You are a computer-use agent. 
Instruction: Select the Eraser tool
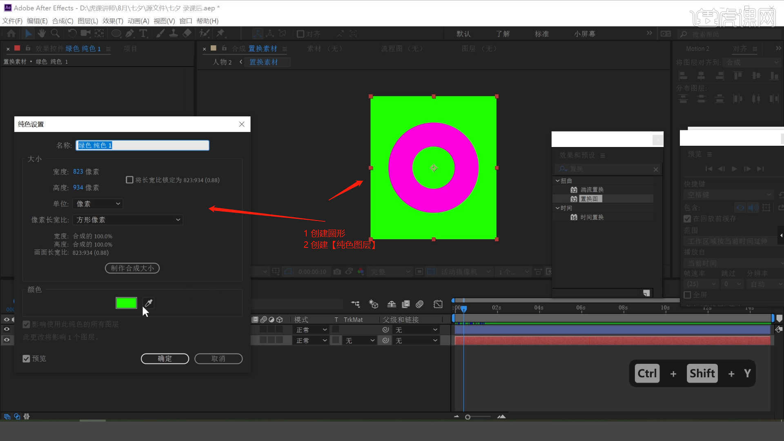click(x=187, y=33)
